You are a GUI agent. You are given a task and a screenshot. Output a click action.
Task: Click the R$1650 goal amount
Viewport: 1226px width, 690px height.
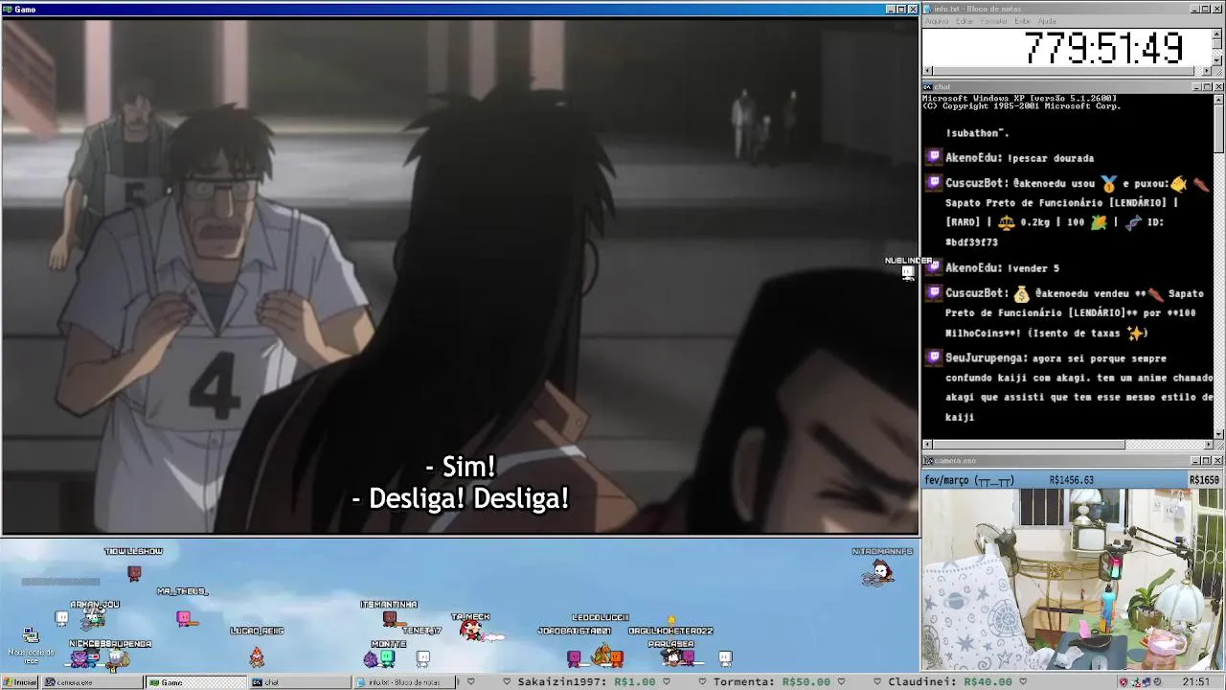coord(1204,480)
